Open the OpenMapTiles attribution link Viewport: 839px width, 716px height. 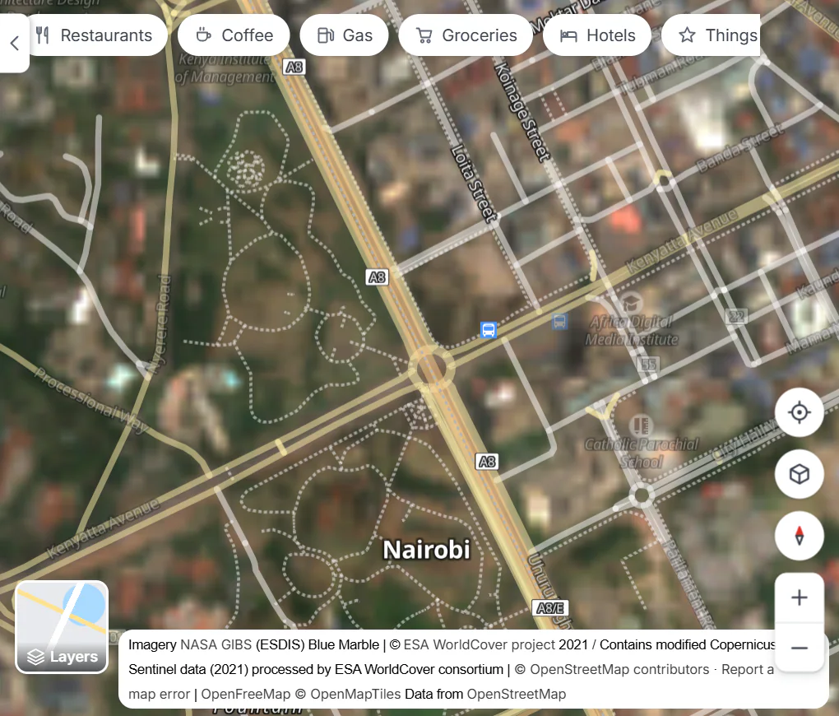(355, 694)
